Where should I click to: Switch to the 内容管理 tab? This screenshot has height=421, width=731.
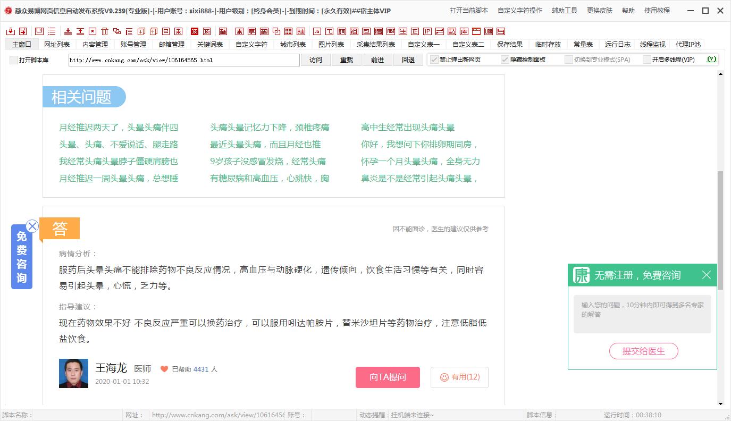point(95,45)
